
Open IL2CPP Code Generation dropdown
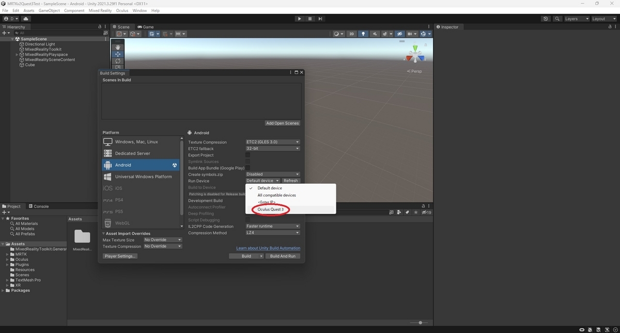(x=273, y=226)
